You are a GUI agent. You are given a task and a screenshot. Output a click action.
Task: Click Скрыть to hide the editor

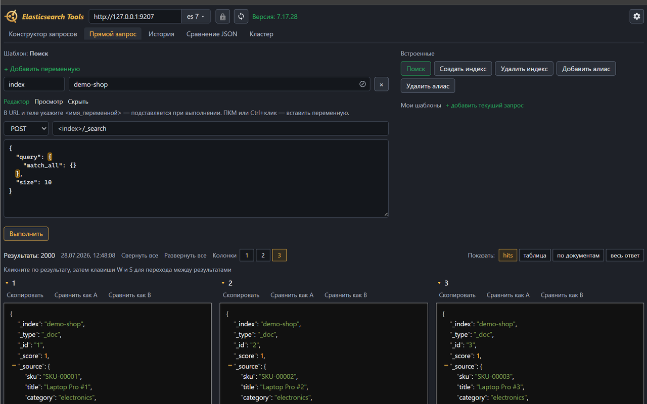click(78, 102)
